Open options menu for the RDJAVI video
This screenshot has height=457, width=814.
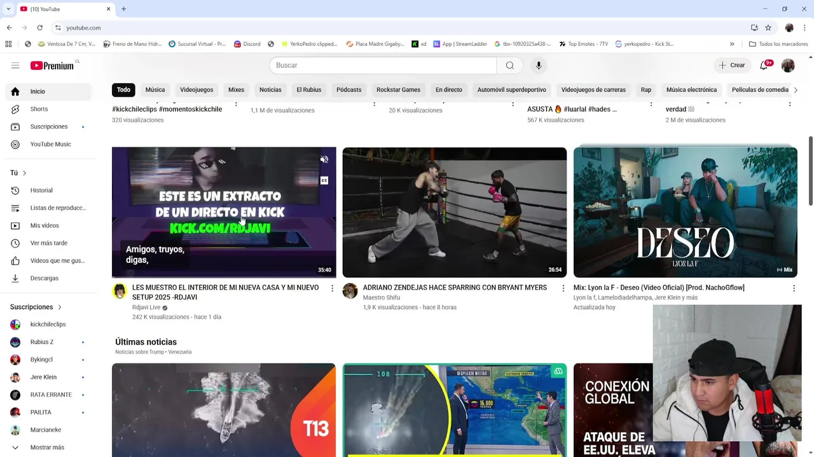(332, 288)
